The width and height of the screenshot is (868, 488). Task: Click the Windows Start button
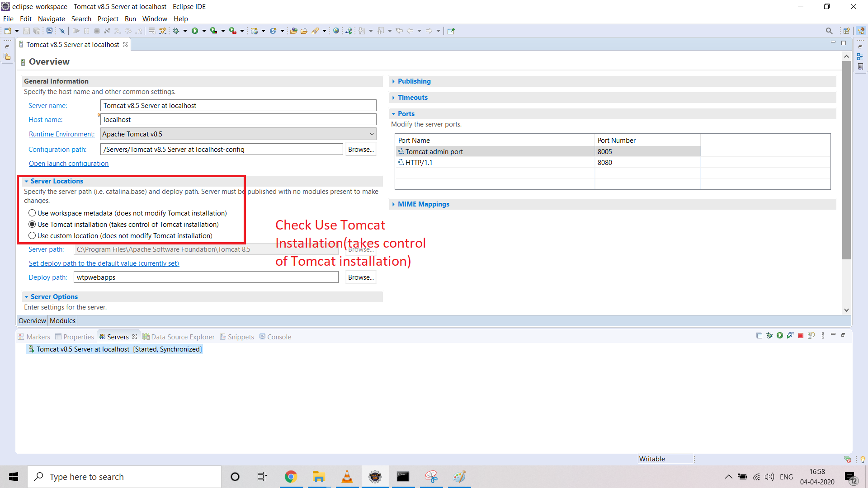pos(14,477)
